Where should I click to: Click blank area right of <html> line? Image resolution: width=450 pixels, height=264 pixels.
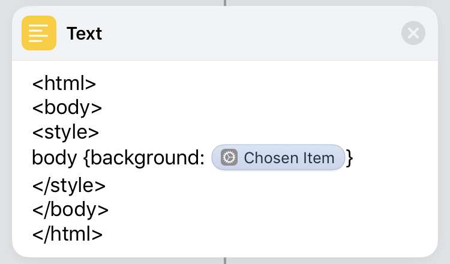[270, 83]
